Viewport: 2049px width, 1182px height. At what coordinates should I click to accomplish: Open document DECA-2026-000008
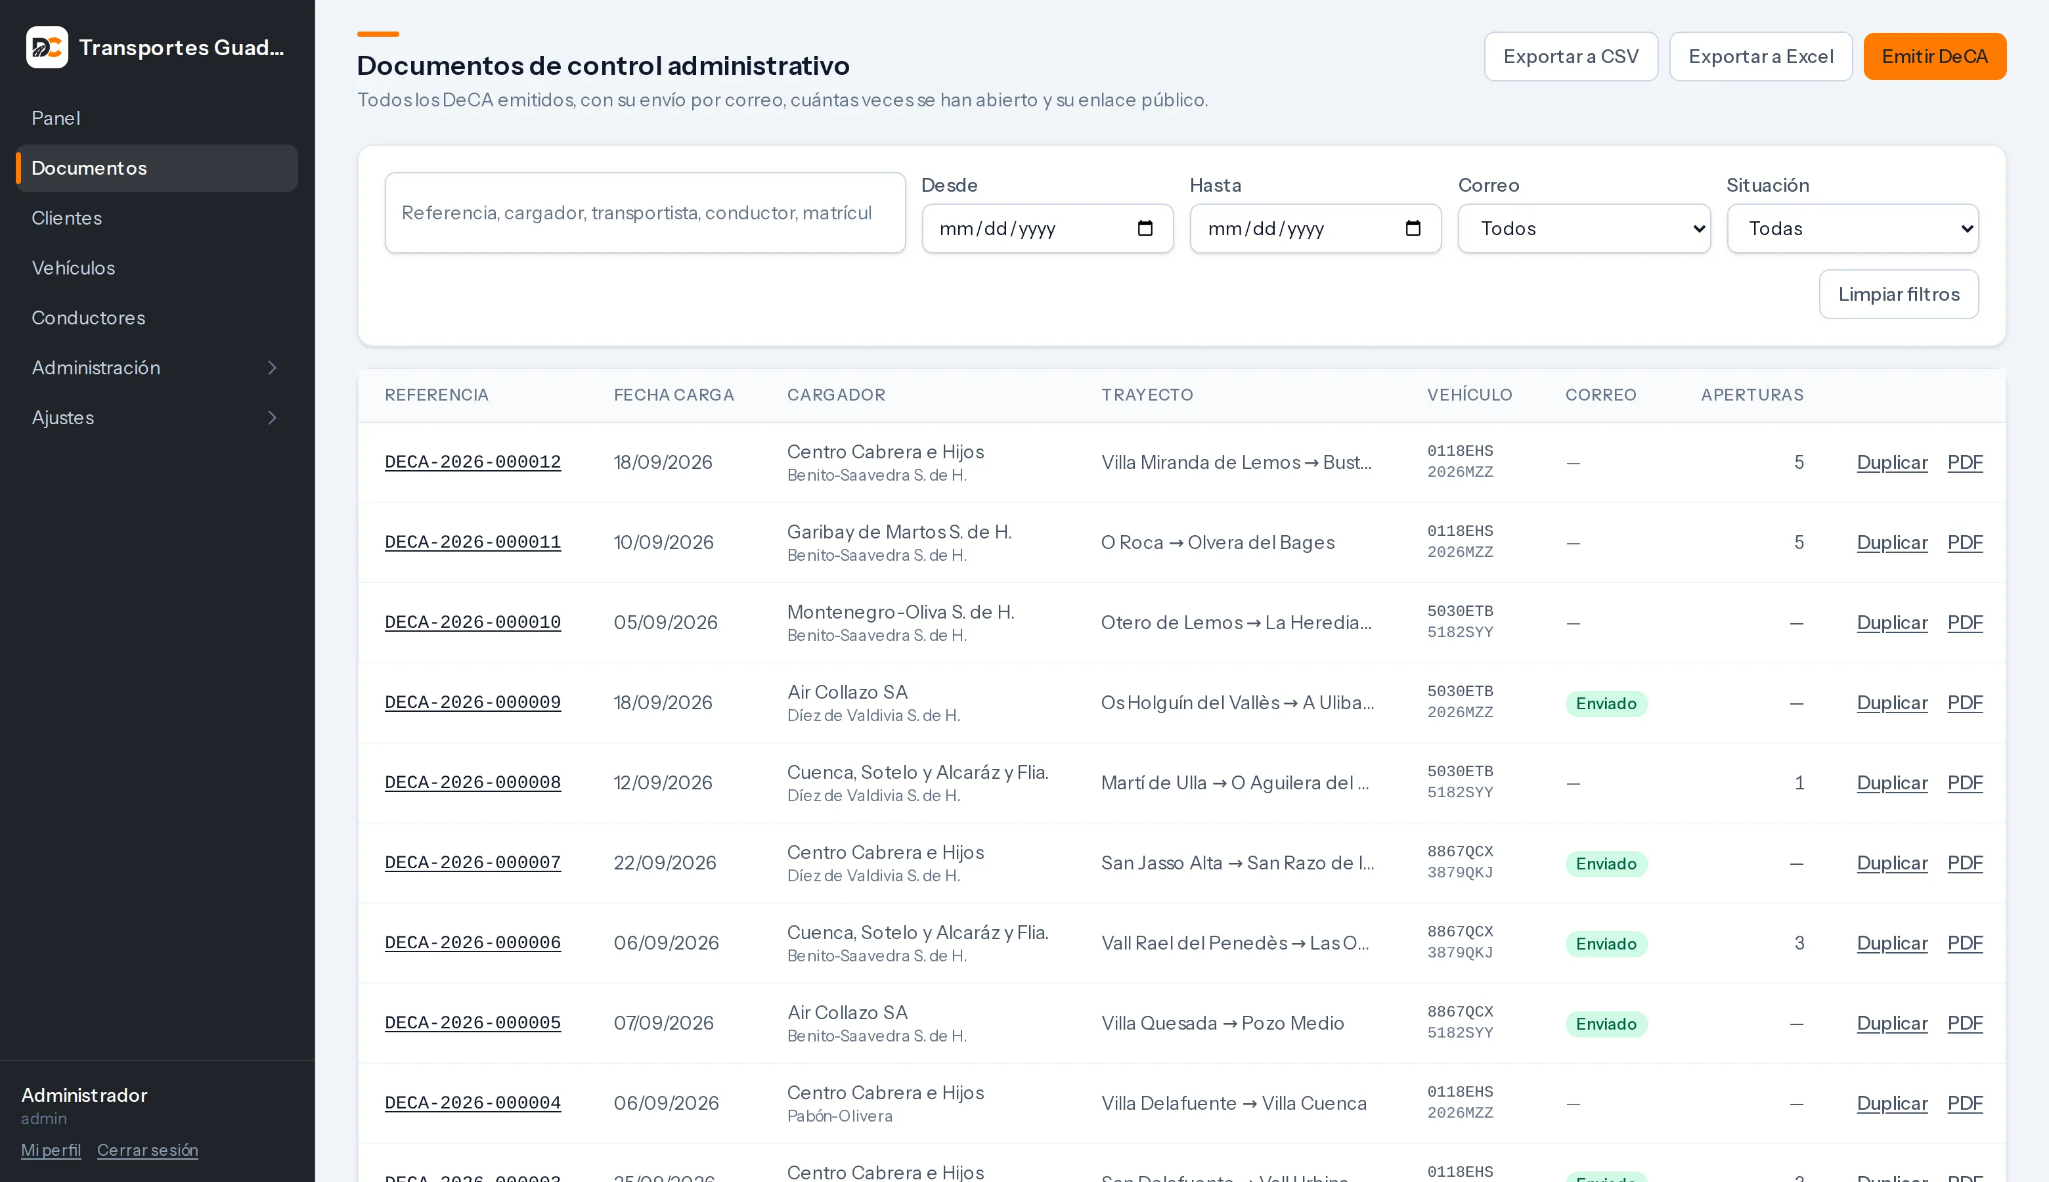[472, 783]
